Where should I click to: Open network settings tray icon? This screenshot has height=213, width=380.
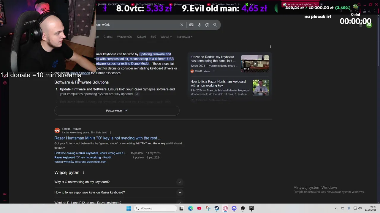click(x=355, y=208)
